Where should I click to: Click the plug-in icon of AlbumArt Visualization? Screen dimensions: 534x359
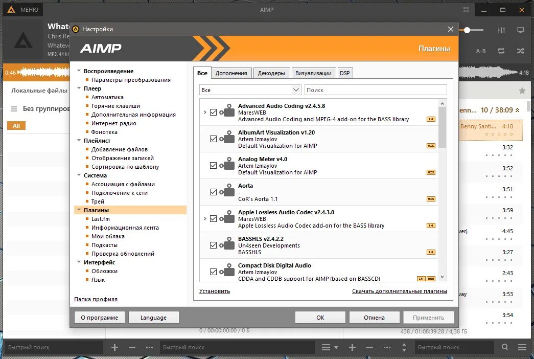[x=227, y=137]
